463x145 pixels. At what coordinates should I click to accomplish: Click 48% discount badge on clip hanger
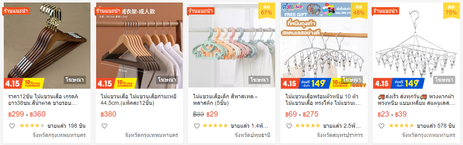pos(359,10)
